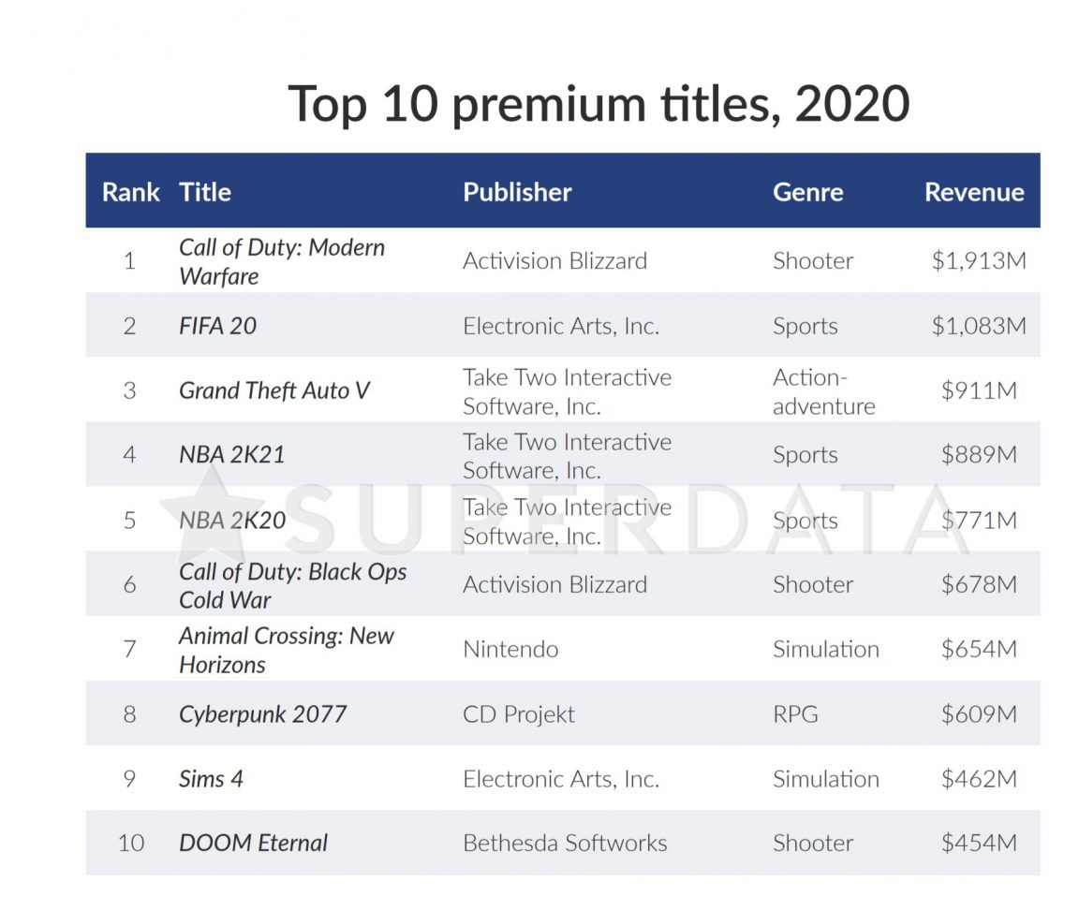Click the Sims 4 title
This screenshot has height=911, width=1079.
coord(211,779)
